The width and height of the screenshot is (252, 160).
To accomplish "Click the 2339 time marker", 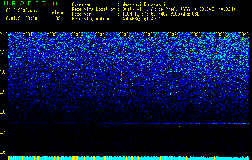I will 220,34.
